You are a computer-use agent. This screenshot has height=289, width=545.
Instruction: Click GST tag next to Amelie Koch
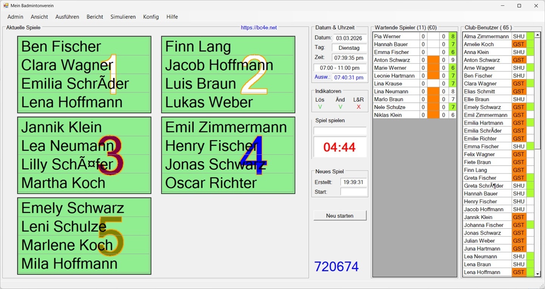click(x=519, y=44)
